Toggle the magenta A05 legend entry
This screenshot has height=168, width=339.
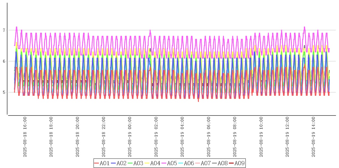169,163
